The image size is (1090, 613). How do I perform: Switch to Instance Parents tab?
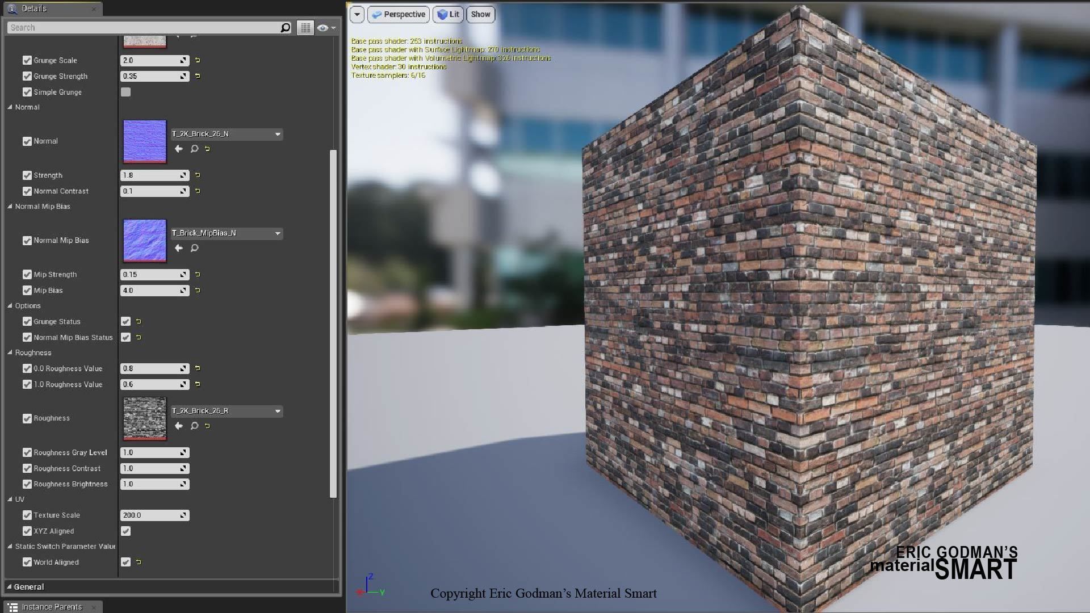point(52,607)
